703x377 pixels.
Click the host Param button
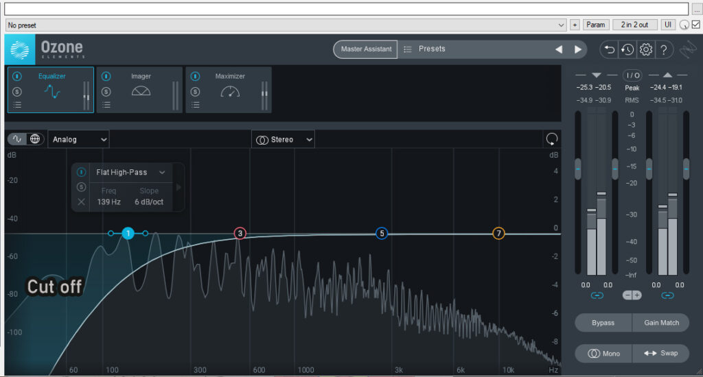(595, 25)
